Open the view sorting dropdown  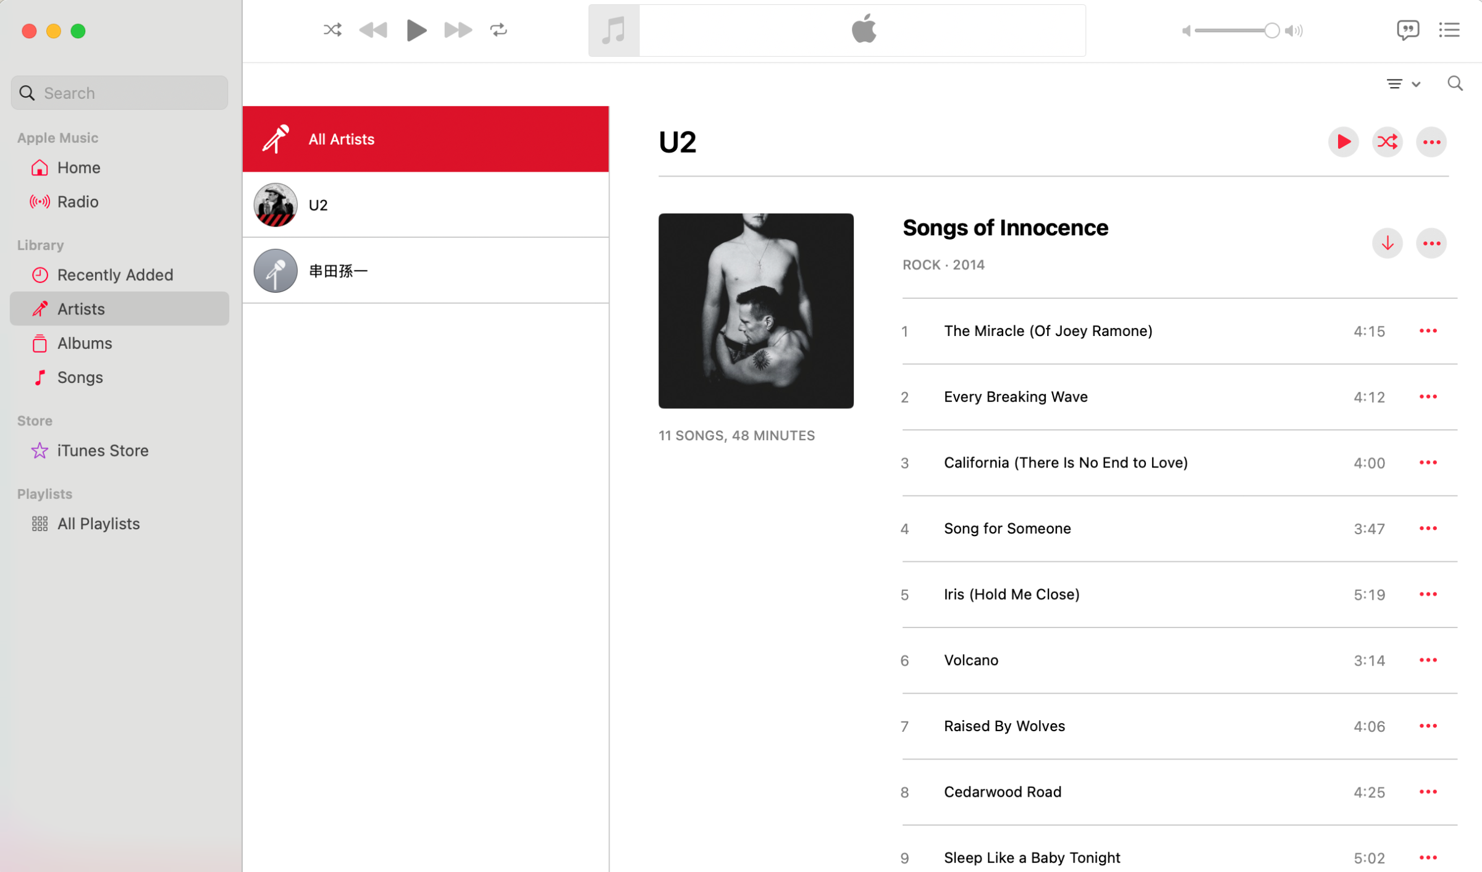click(x=1403, y=83)
